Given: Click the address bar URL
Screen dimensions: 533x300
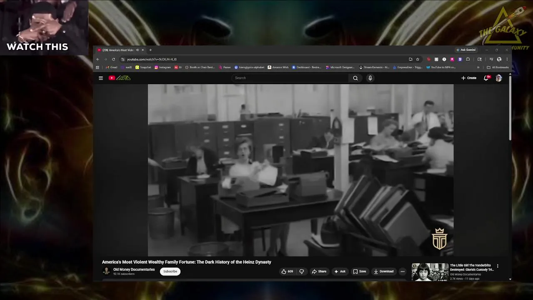Looking at the screenshot, I should pos(152,59).
